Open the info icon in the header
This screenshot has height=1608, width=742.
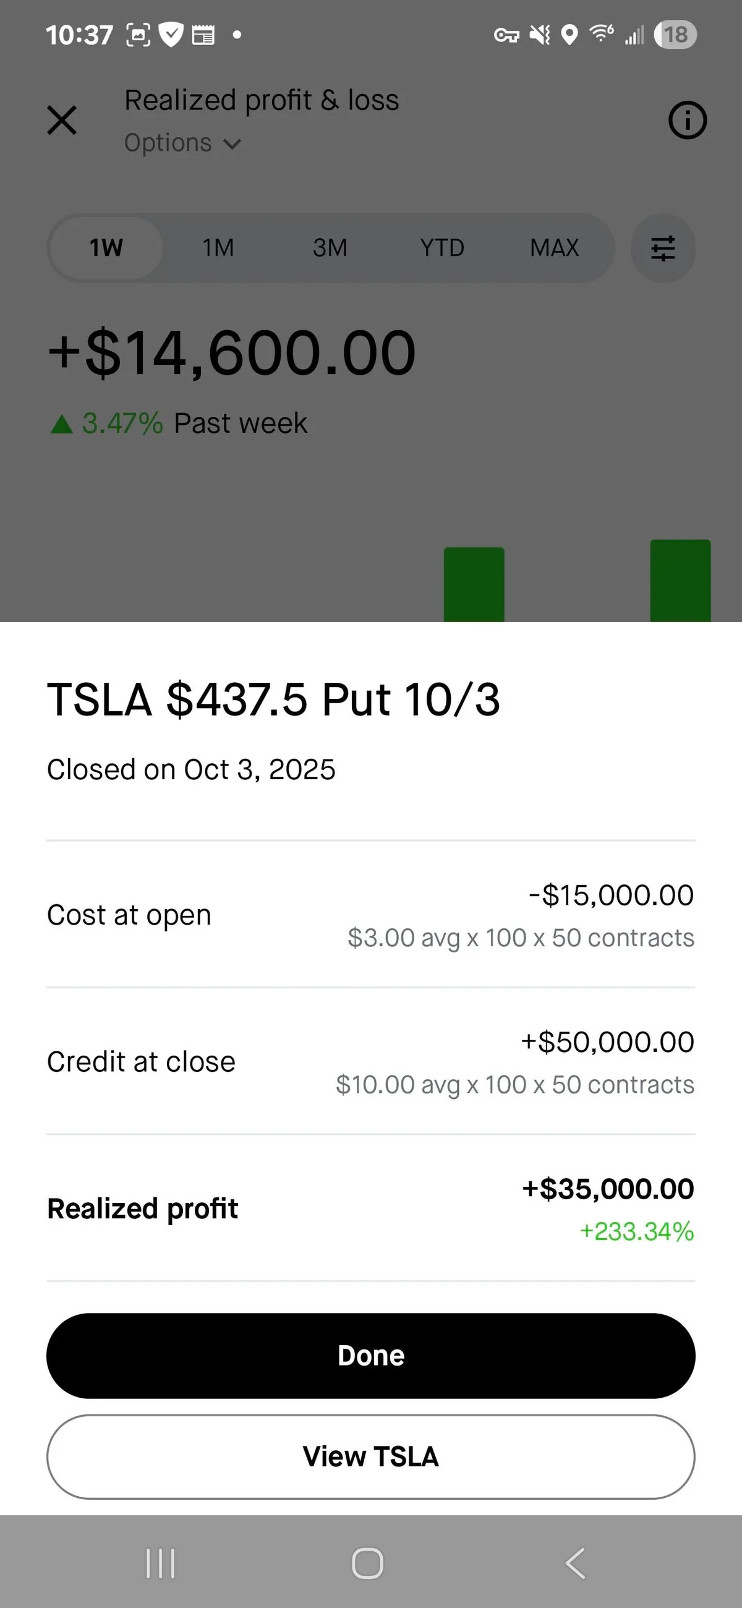pos(687,120)
